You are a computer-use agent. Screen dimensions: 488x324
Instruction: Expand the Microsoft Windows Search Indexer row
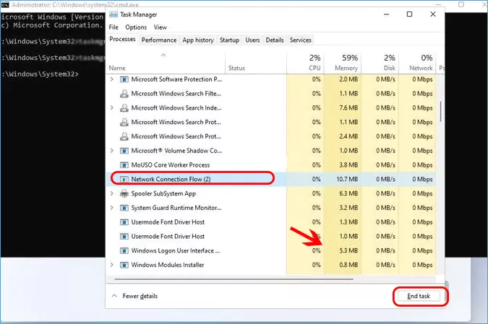coord(112,108)
